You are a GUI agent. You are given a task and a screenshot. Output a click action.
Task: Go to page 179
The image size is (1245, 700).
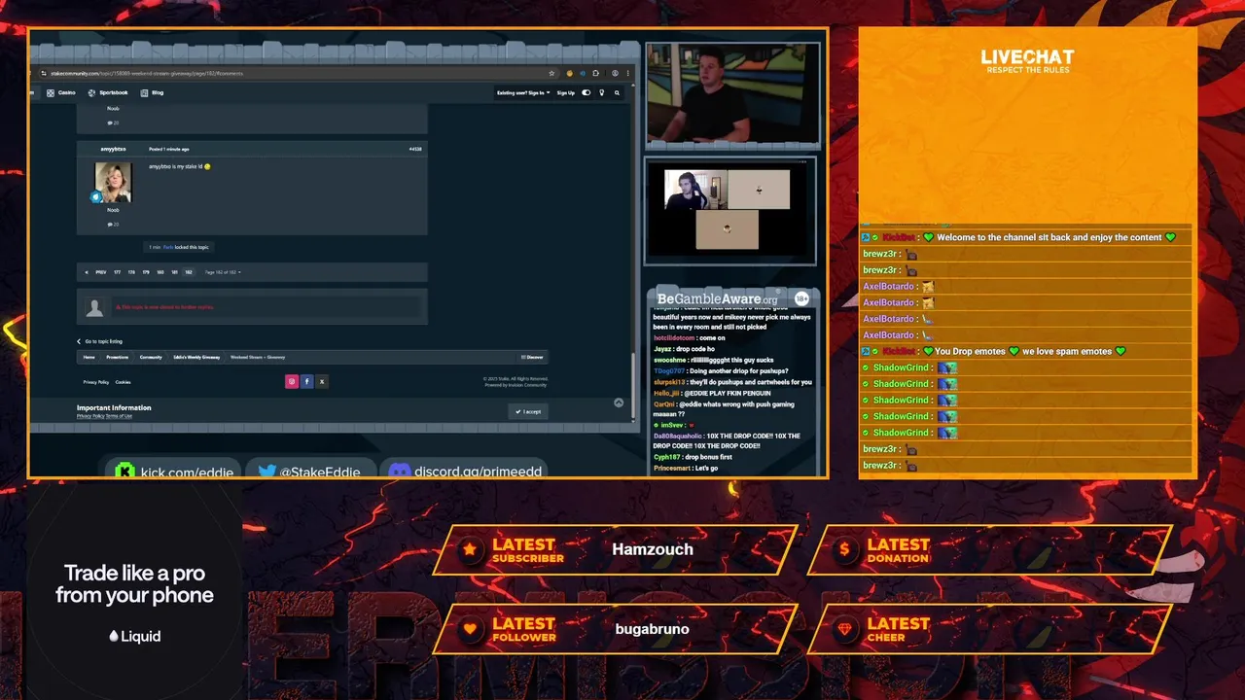pyautogui.click(x=146, y=272)
